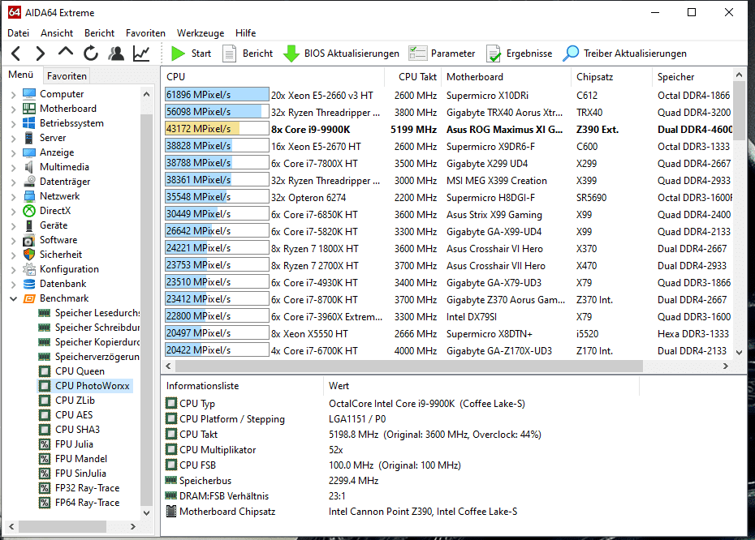
Task: Select the FPU Julia benchmark
Action: tap(67, 444)
